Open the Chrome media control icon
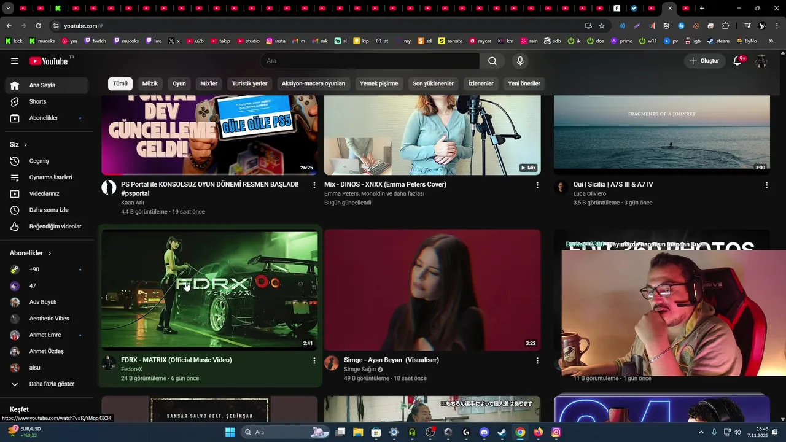This screenshot has height=442, width=786. click(747, 26)
